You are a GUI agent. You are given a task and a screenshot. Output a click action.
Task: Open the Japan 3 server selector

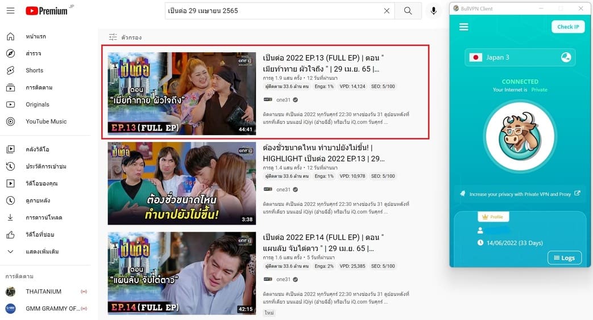520,57
